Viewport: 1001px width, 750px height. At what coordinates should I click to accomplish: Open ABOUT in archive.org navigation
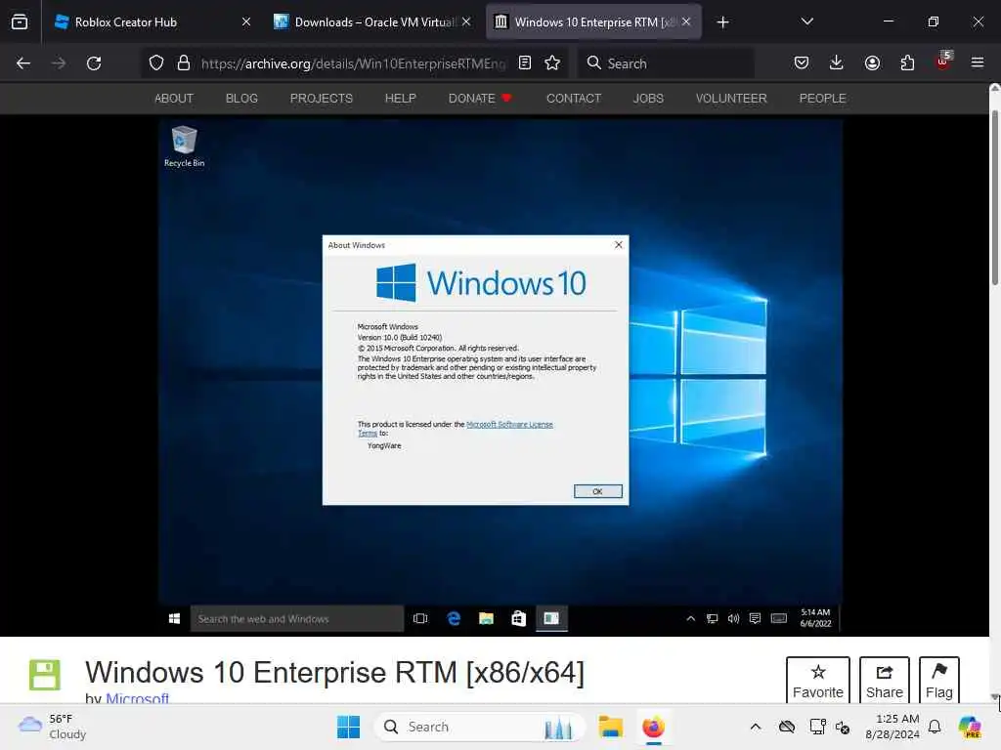point(174,99)
